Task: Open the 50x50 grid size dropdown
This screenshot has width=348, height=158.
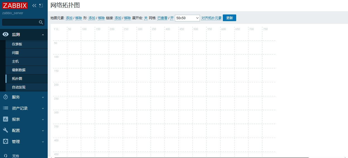Action: (x=187, y=18)
